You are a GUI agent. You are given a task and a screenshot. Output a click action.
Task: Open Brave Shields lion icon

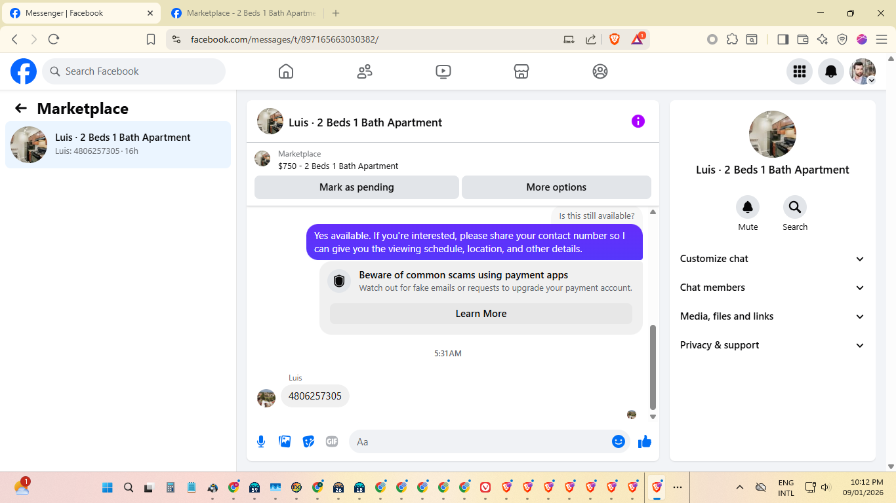pos(615,39)
